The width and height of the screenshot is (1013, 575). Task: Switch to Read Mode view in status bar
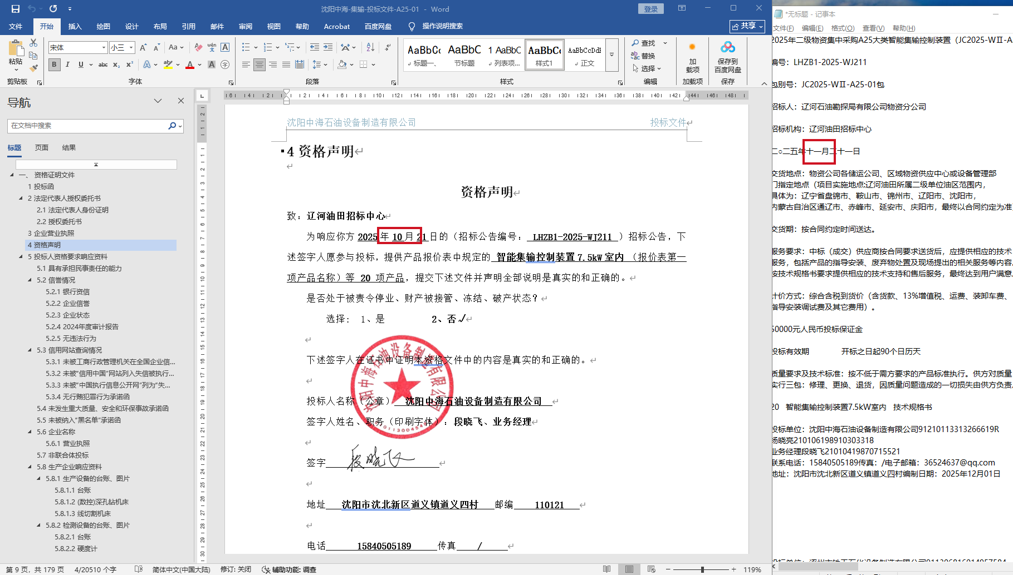click(606, 569)
